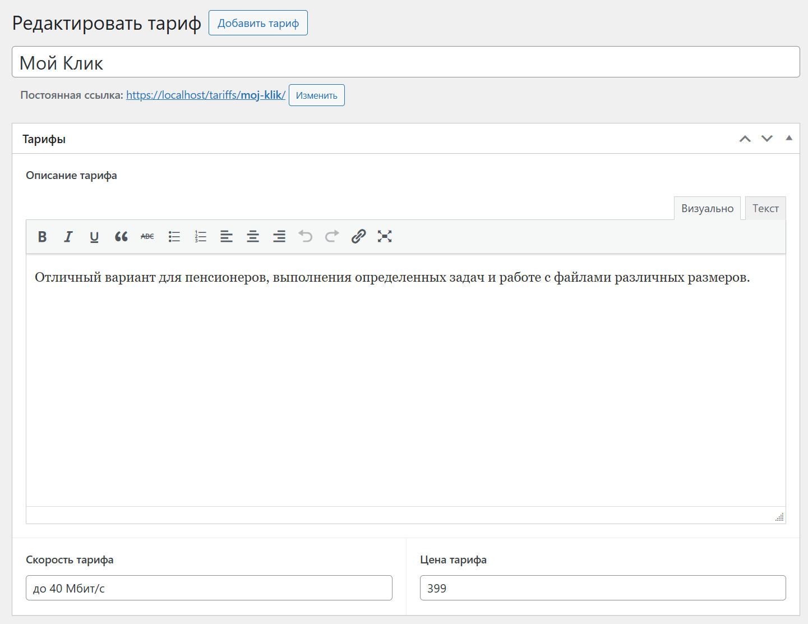808x624 pixels.
Task: Move the Тарифы panel up
Action: point(745,139)
